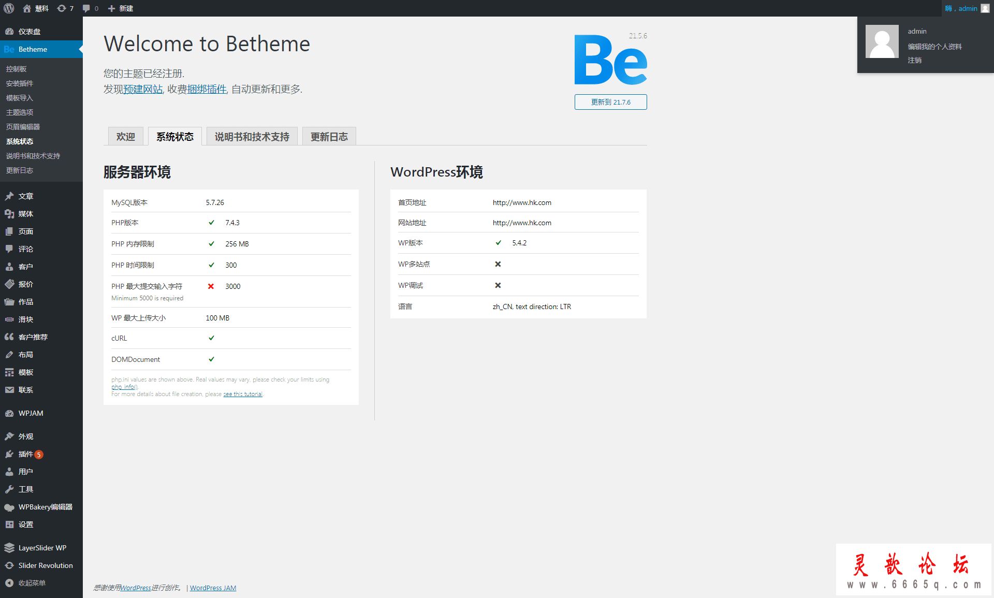
Task: Open 联系 contact envelope icon
Action: 9,390
